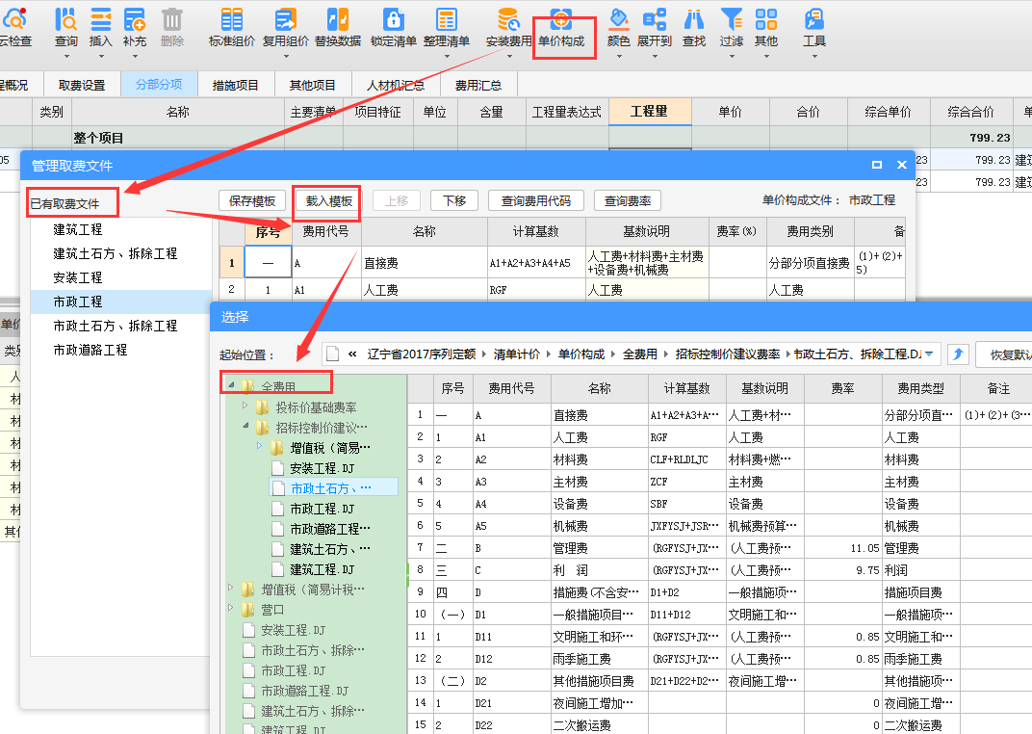Switch to 措施项目 tab
Screen dimensions: 1032x734
point(235,85)
